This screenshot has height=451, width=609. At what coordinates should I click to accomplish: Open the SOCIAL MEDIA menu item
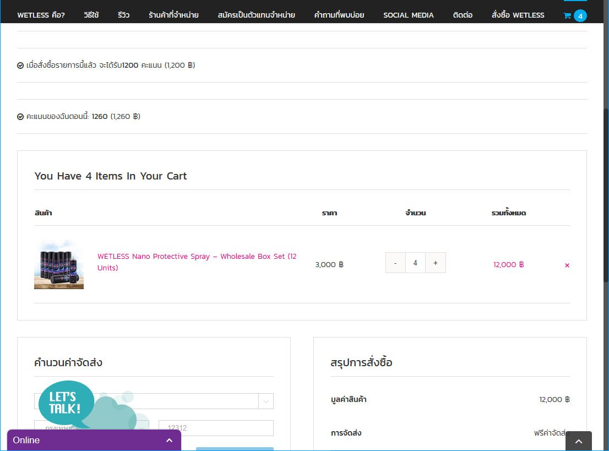coord(409,15)
